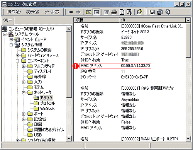Click the printer icon in toolbar
193x150 pixels.
(114, 12)
